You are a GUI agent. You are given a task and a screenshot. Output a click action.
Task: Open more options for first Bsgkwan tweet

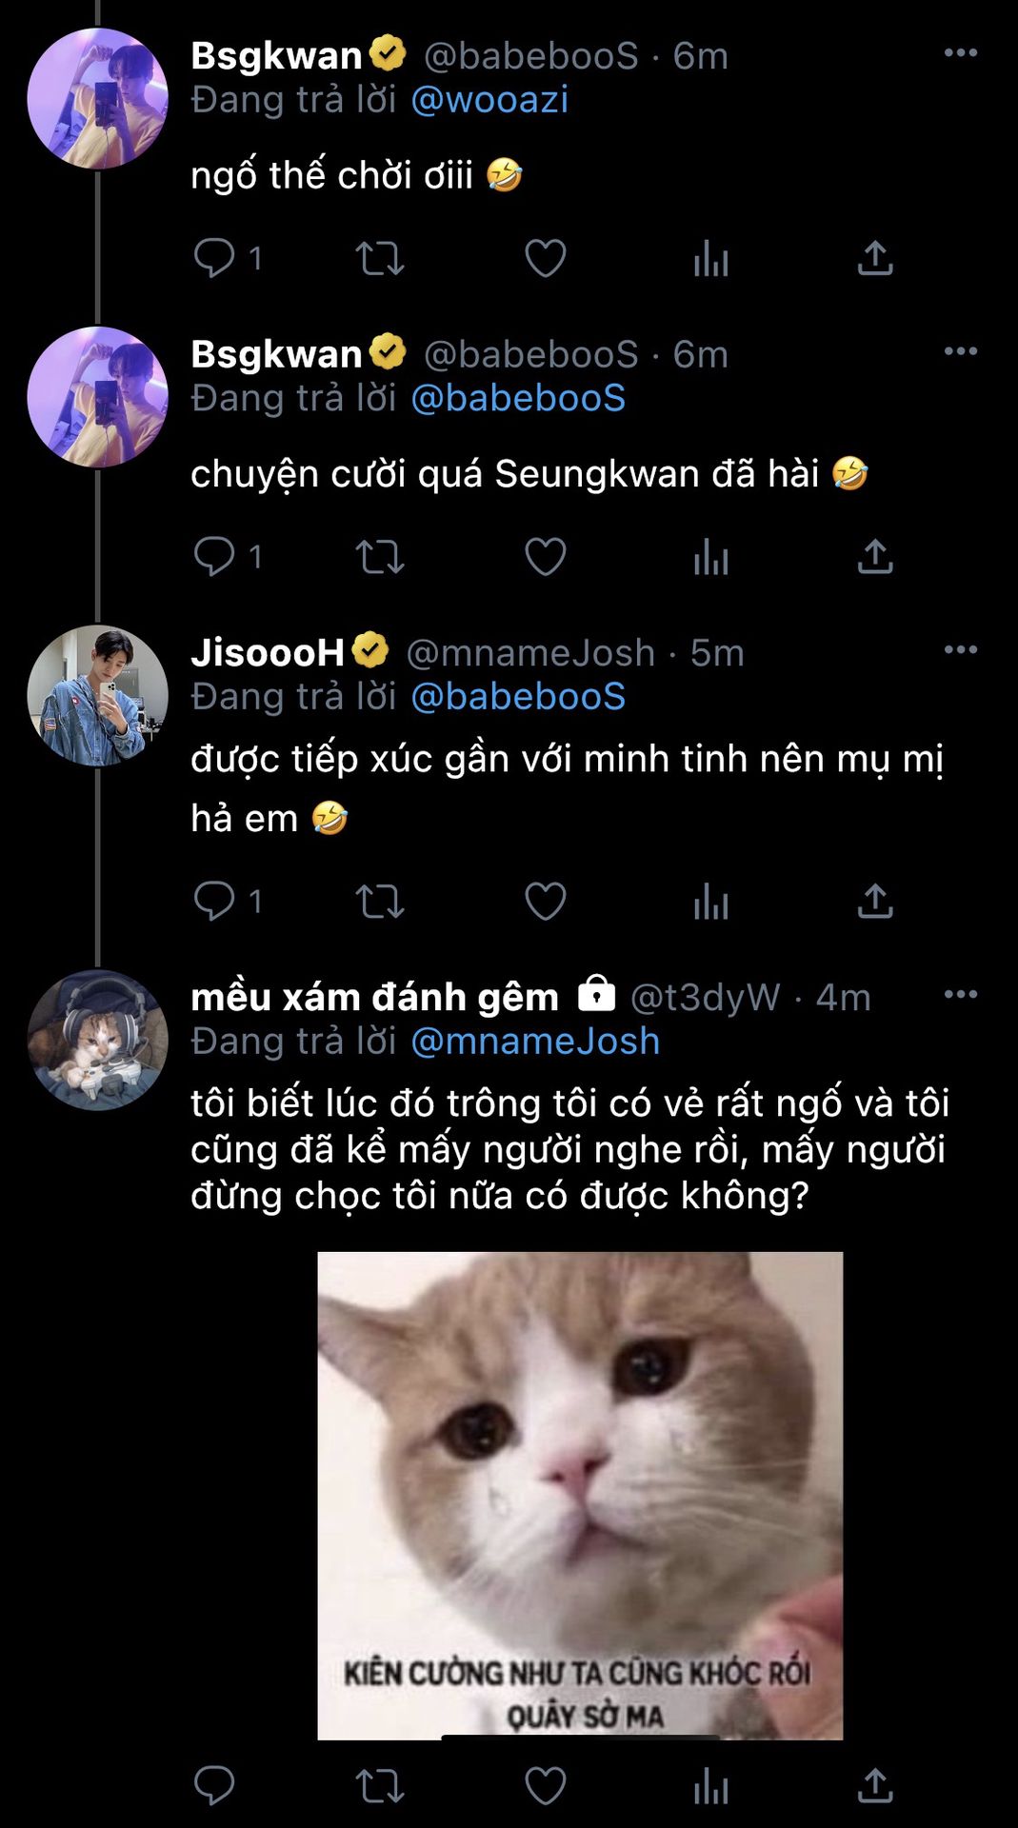click(960, 53)
